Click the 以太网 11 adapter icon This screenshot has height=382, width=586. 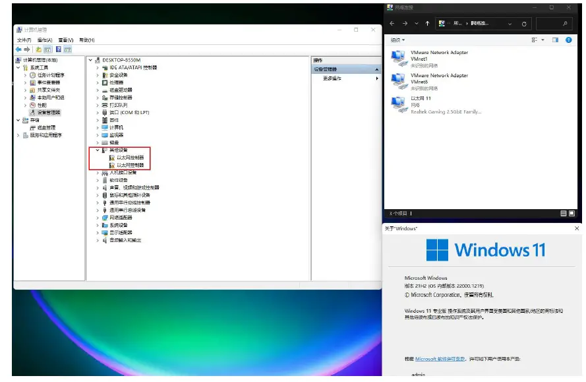(399, 103)
